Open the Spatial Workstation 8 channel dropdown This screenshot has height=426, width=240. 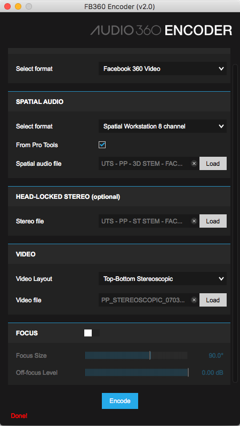click(x=163, y=126)
